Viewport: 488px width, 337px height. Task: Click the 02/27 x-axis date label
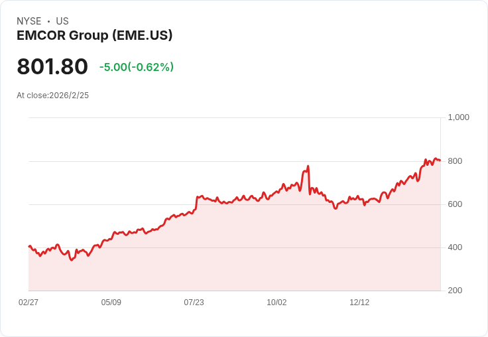[29, 302]
